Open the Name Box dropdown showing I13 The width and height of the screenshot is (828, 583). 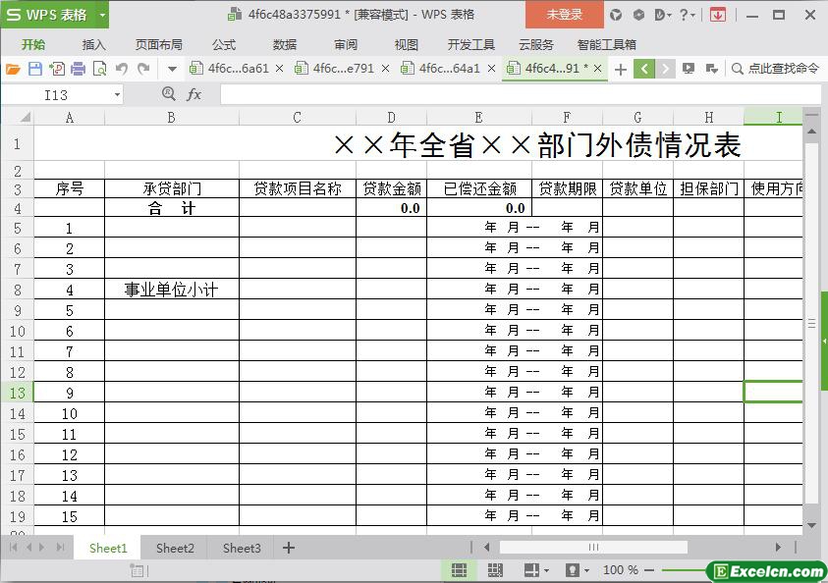pos(117,95)
